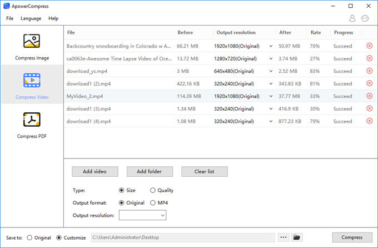Select Size compression type
This screenshot has height=248, width=378.
pos(122,190)
